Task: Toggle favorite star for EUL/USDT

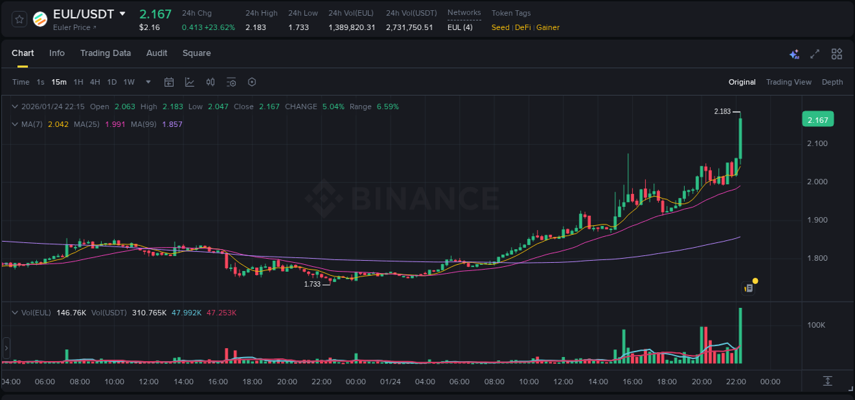Action: coord(18,18)
